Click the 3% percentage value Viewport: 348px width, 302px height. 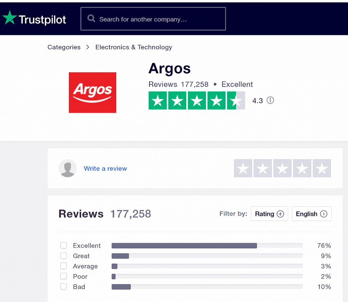tap(326, 266)
